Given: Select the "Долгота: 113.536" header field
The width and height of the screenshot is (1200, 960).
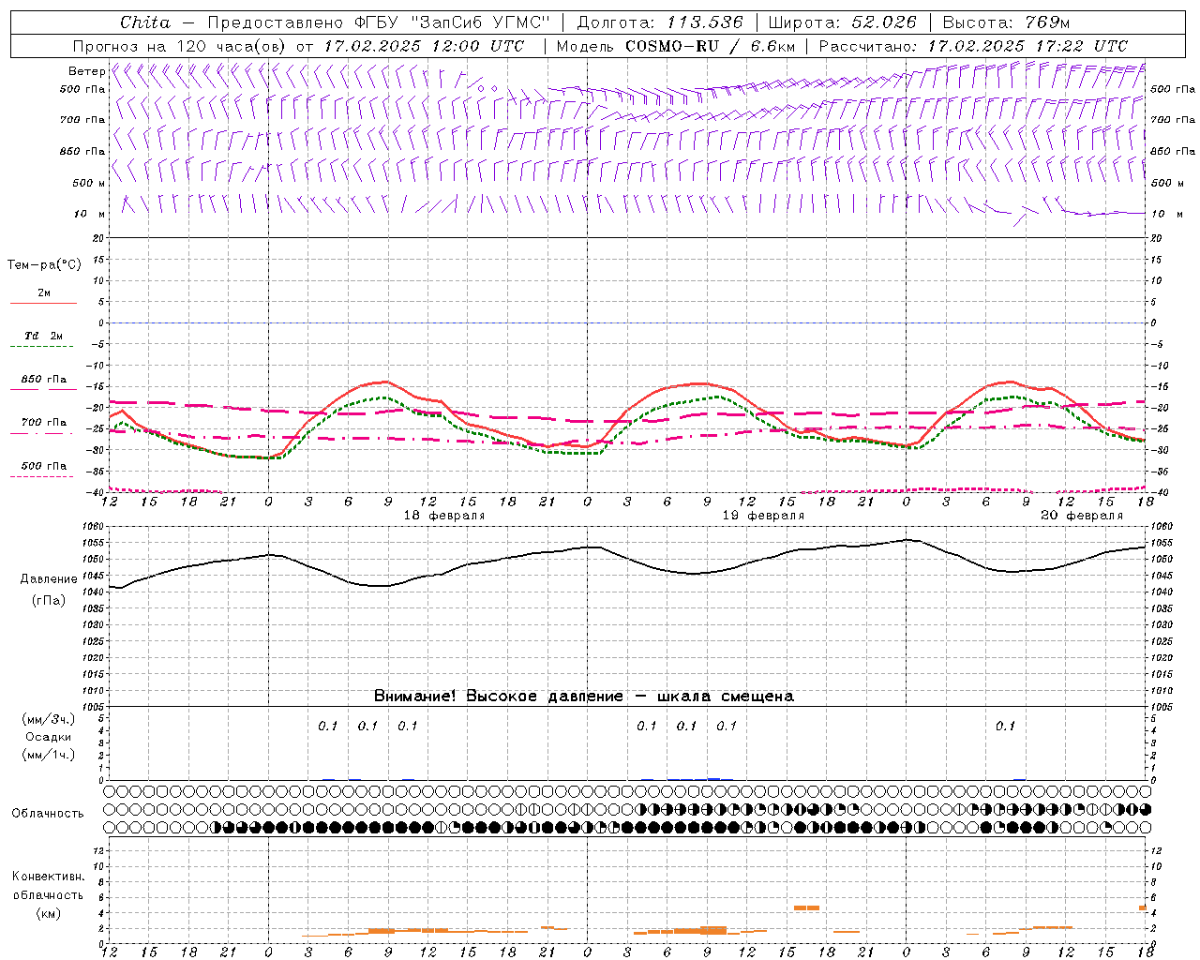Looking at the screenshot, I should pyautogui.click(x=660, y=22).
